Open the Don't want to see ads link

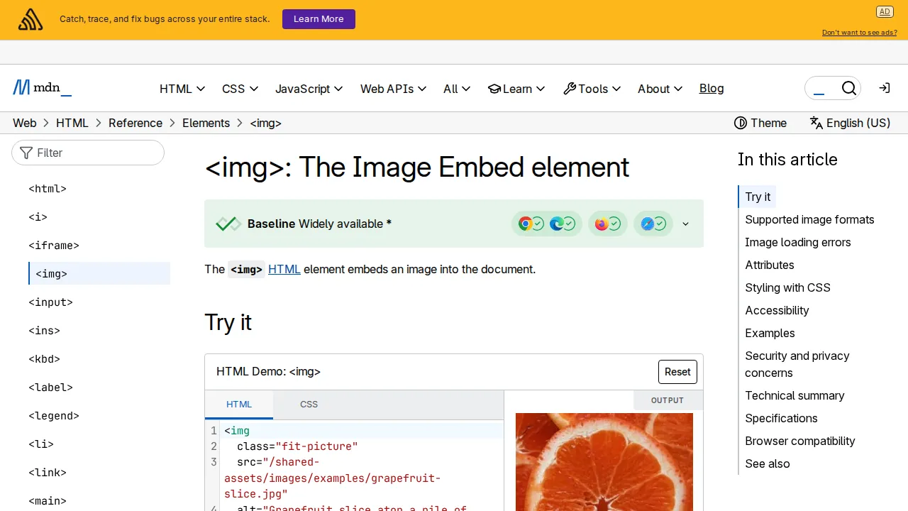click(859, 32)
